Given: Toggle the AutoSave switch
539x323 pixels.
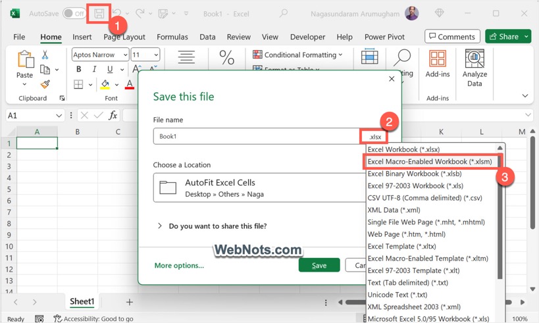Looking at the screenshot, I should pyautogui.click(x=74, y=14).
